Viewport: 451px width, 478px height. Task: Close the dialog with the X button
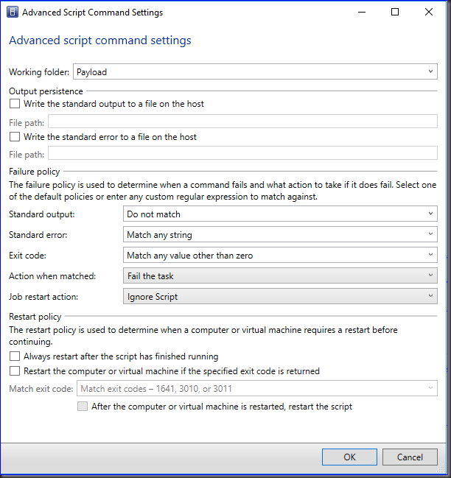click(429, 13)
